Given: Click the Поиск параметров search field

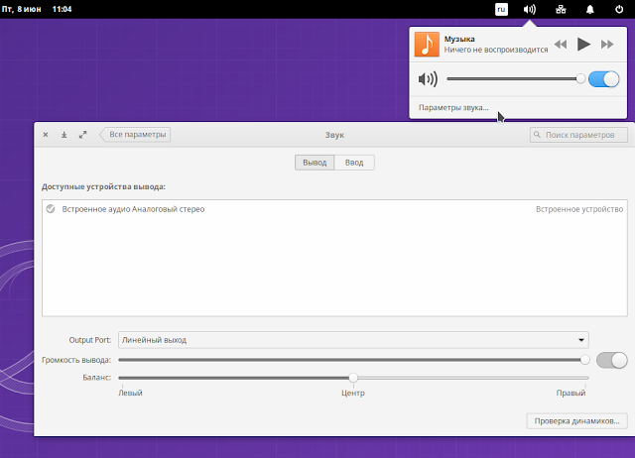Looking at the screenshot, I should point(578,135).
